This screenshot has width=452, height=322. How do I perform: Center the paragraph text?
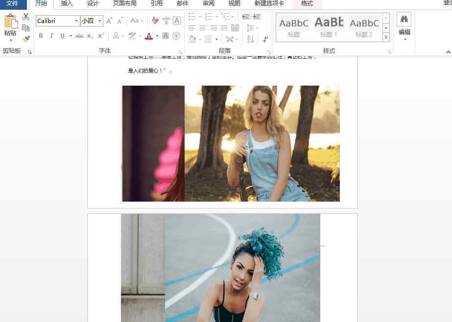(203, 28)
